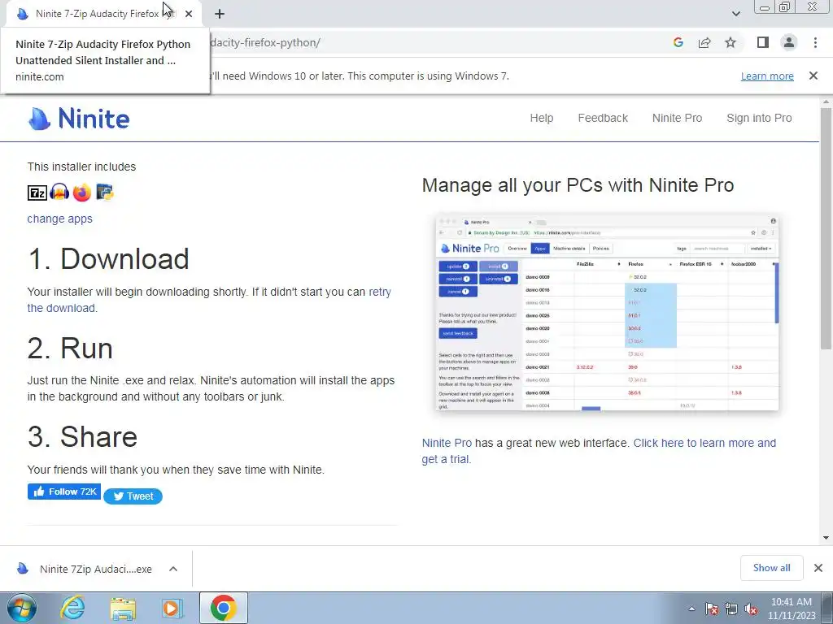Click the 7-Zip icon under installer includes
This screenshot has height=624, width=833.
coord(37,193)
